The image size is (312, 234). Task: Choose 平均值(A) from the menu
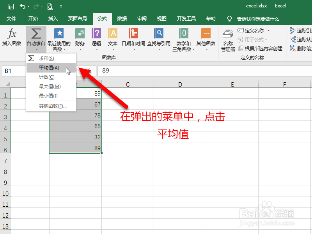point(51,68)
